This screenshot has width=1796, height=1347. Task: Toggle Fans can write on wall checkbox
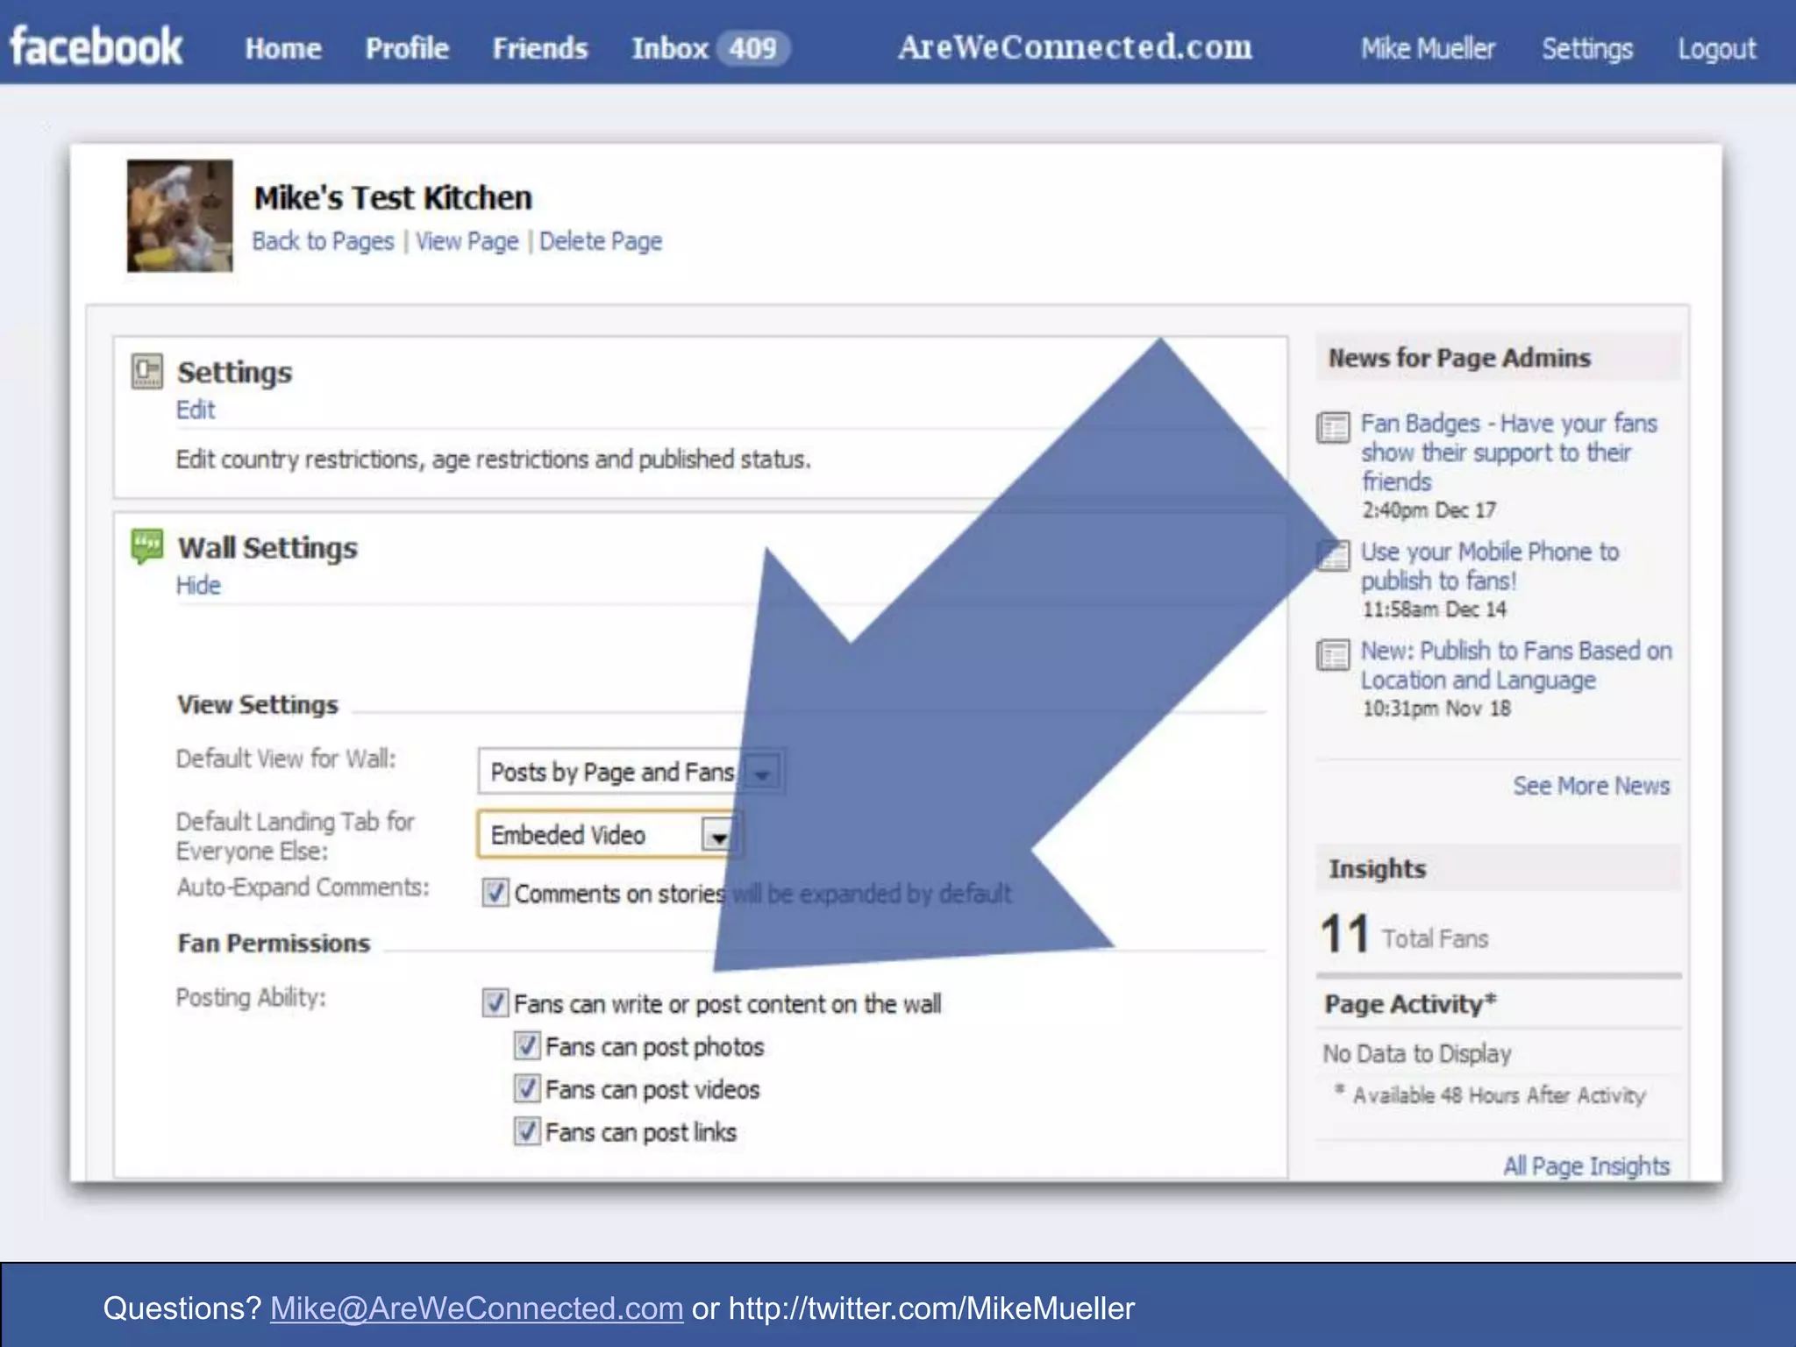tap(495, 1002)
